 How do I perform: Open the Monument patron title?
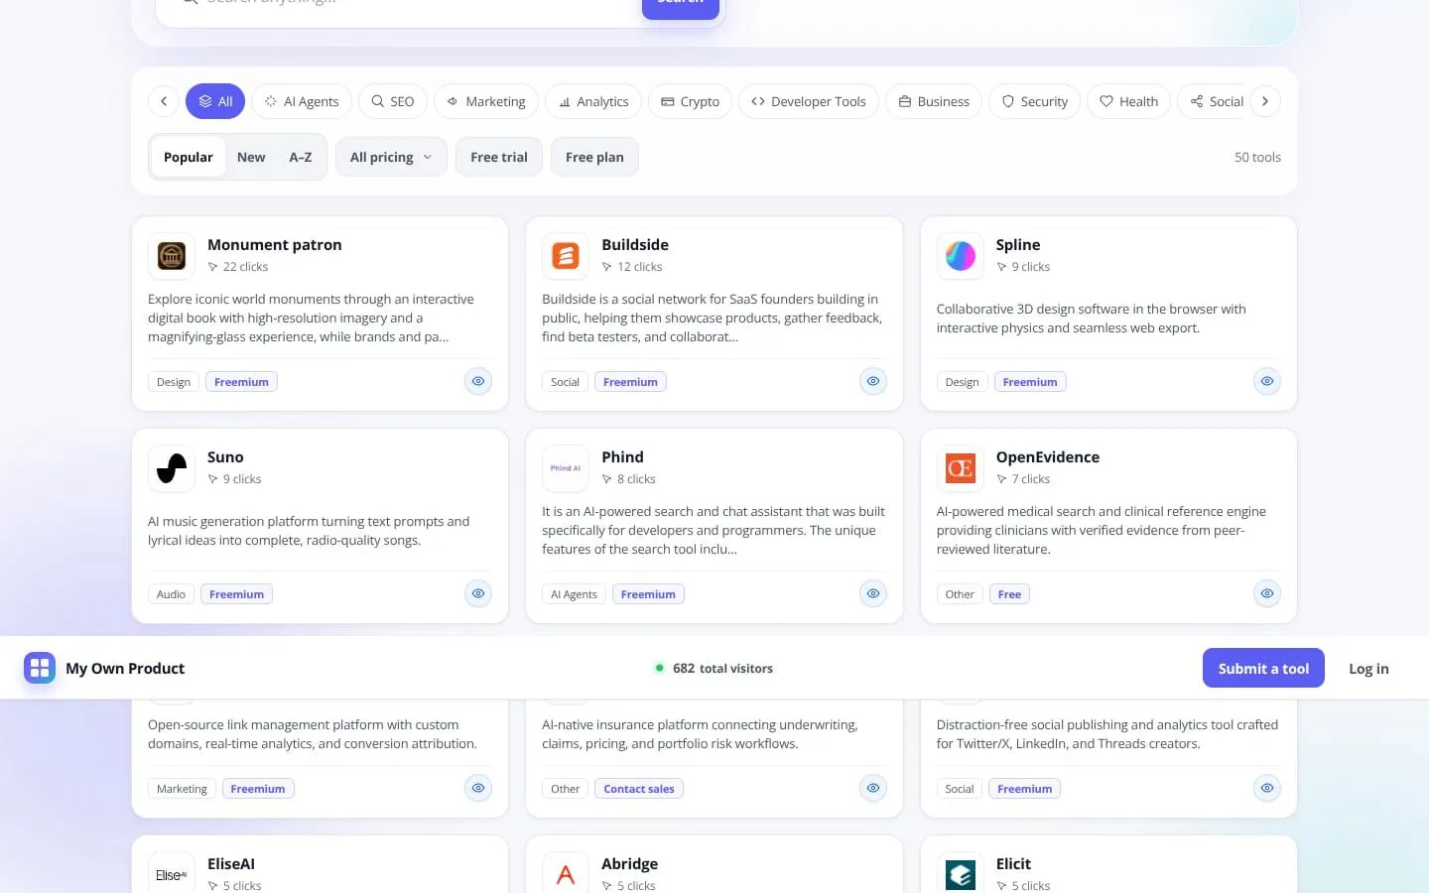tap(275, 245)
